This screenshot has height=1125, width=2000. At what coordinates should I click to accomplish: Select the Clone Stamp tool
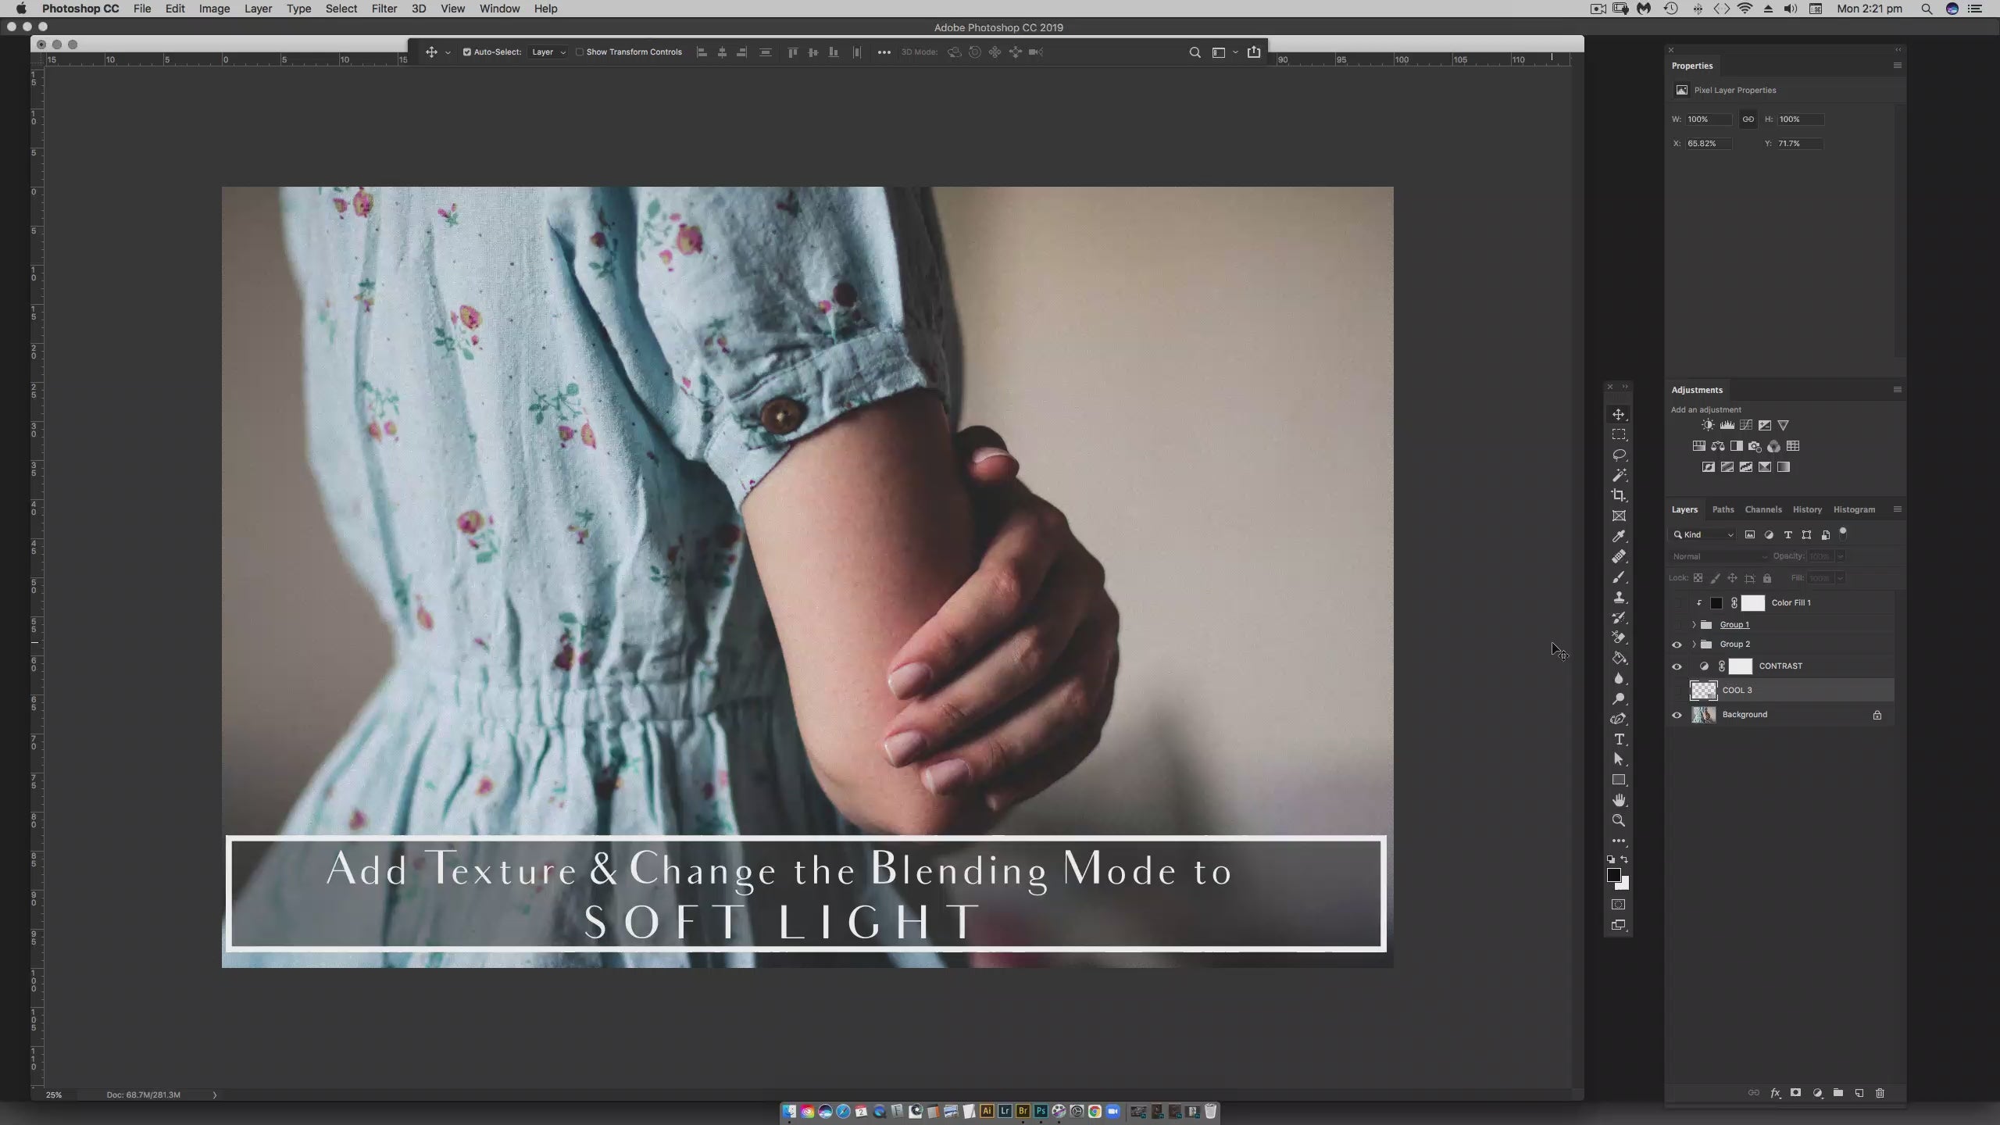[1619, 597]
